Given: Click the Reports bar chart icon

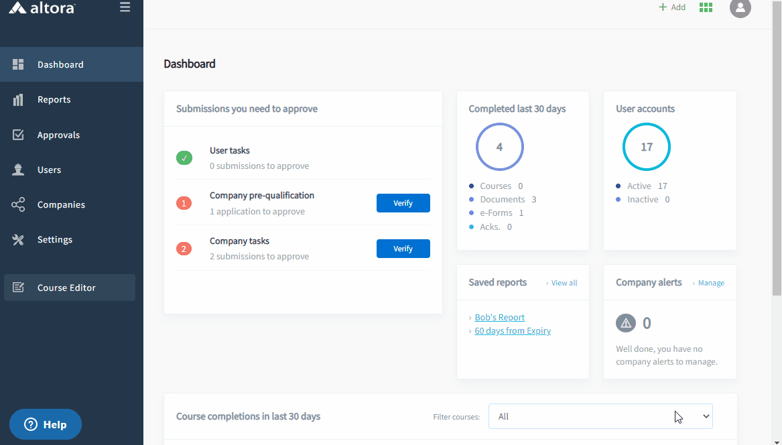Looking at the screenshot, I should [x=18, y=100].
